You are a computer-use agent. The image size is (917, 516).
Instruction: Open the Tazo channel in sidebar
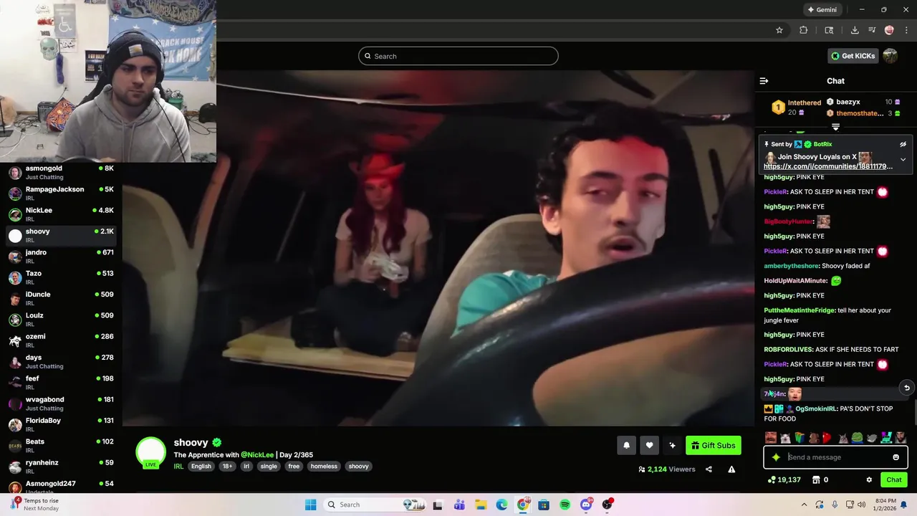tap(61, 277)
